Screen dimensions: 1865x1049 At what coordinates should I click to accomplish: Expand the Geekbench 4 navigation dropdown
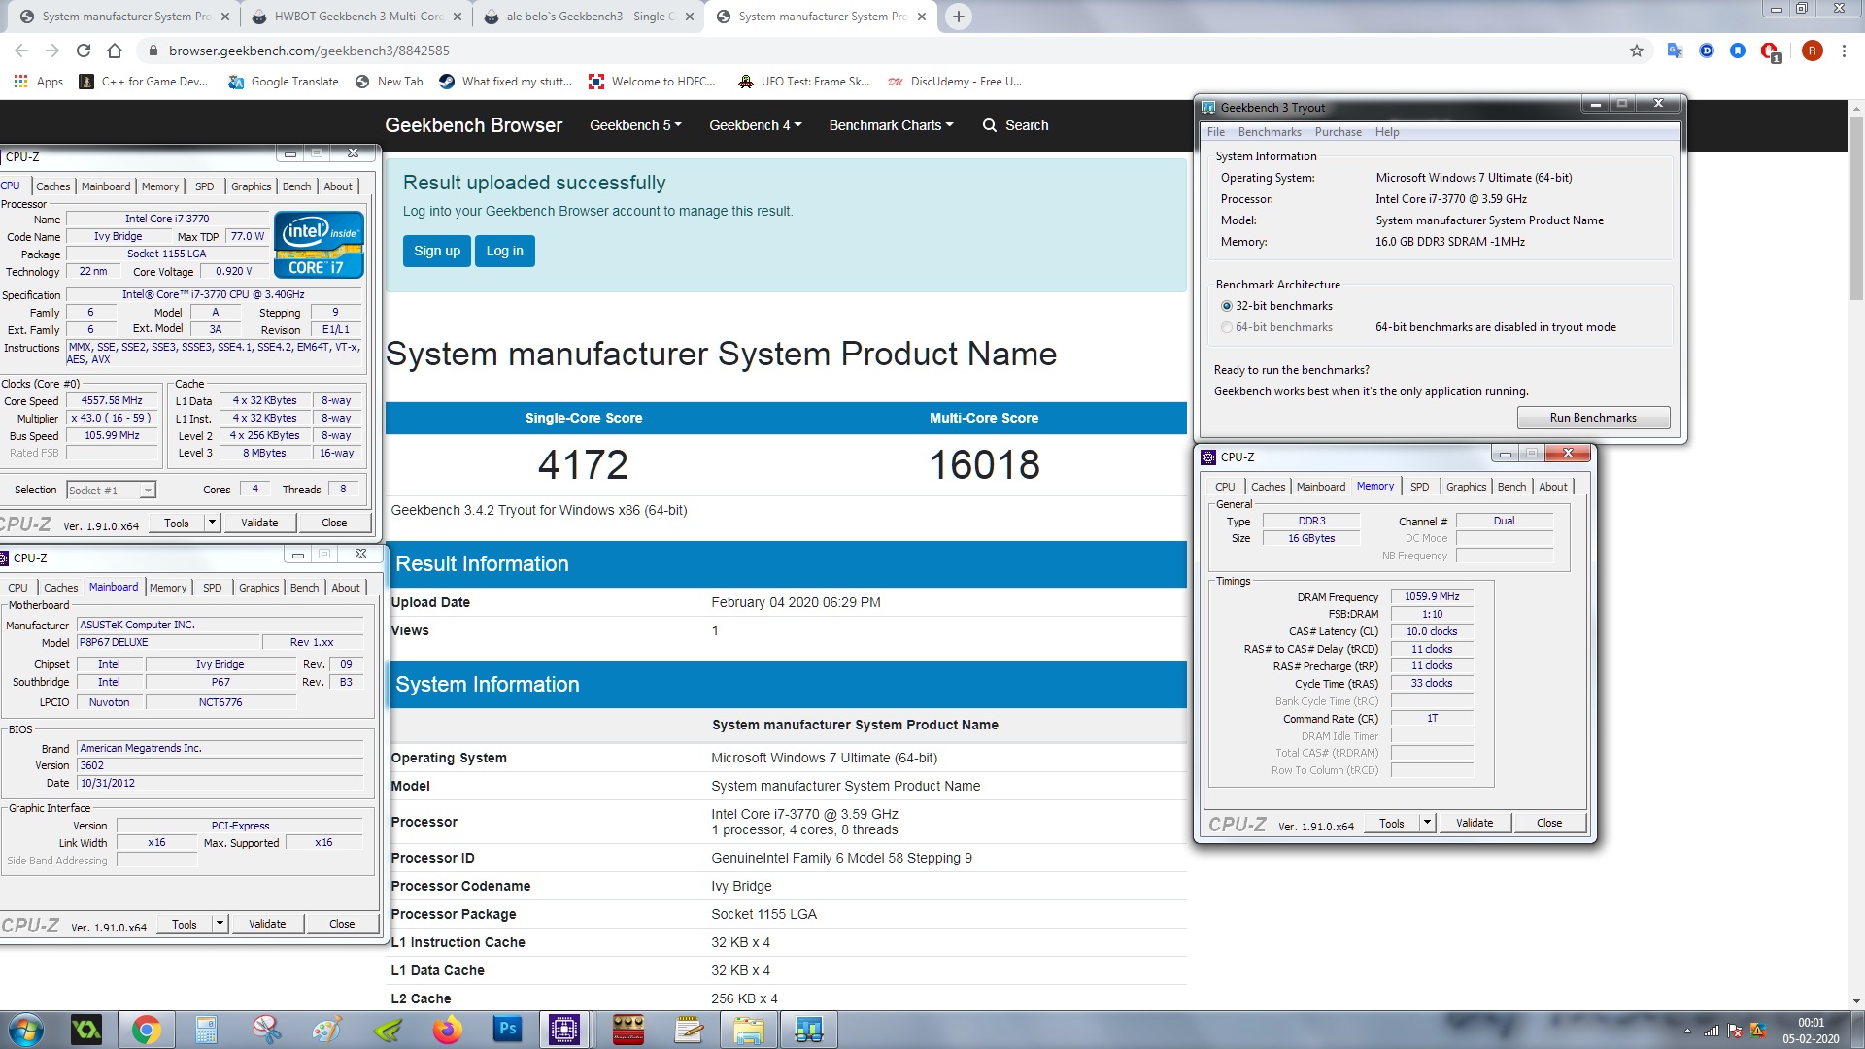(755, 125)
